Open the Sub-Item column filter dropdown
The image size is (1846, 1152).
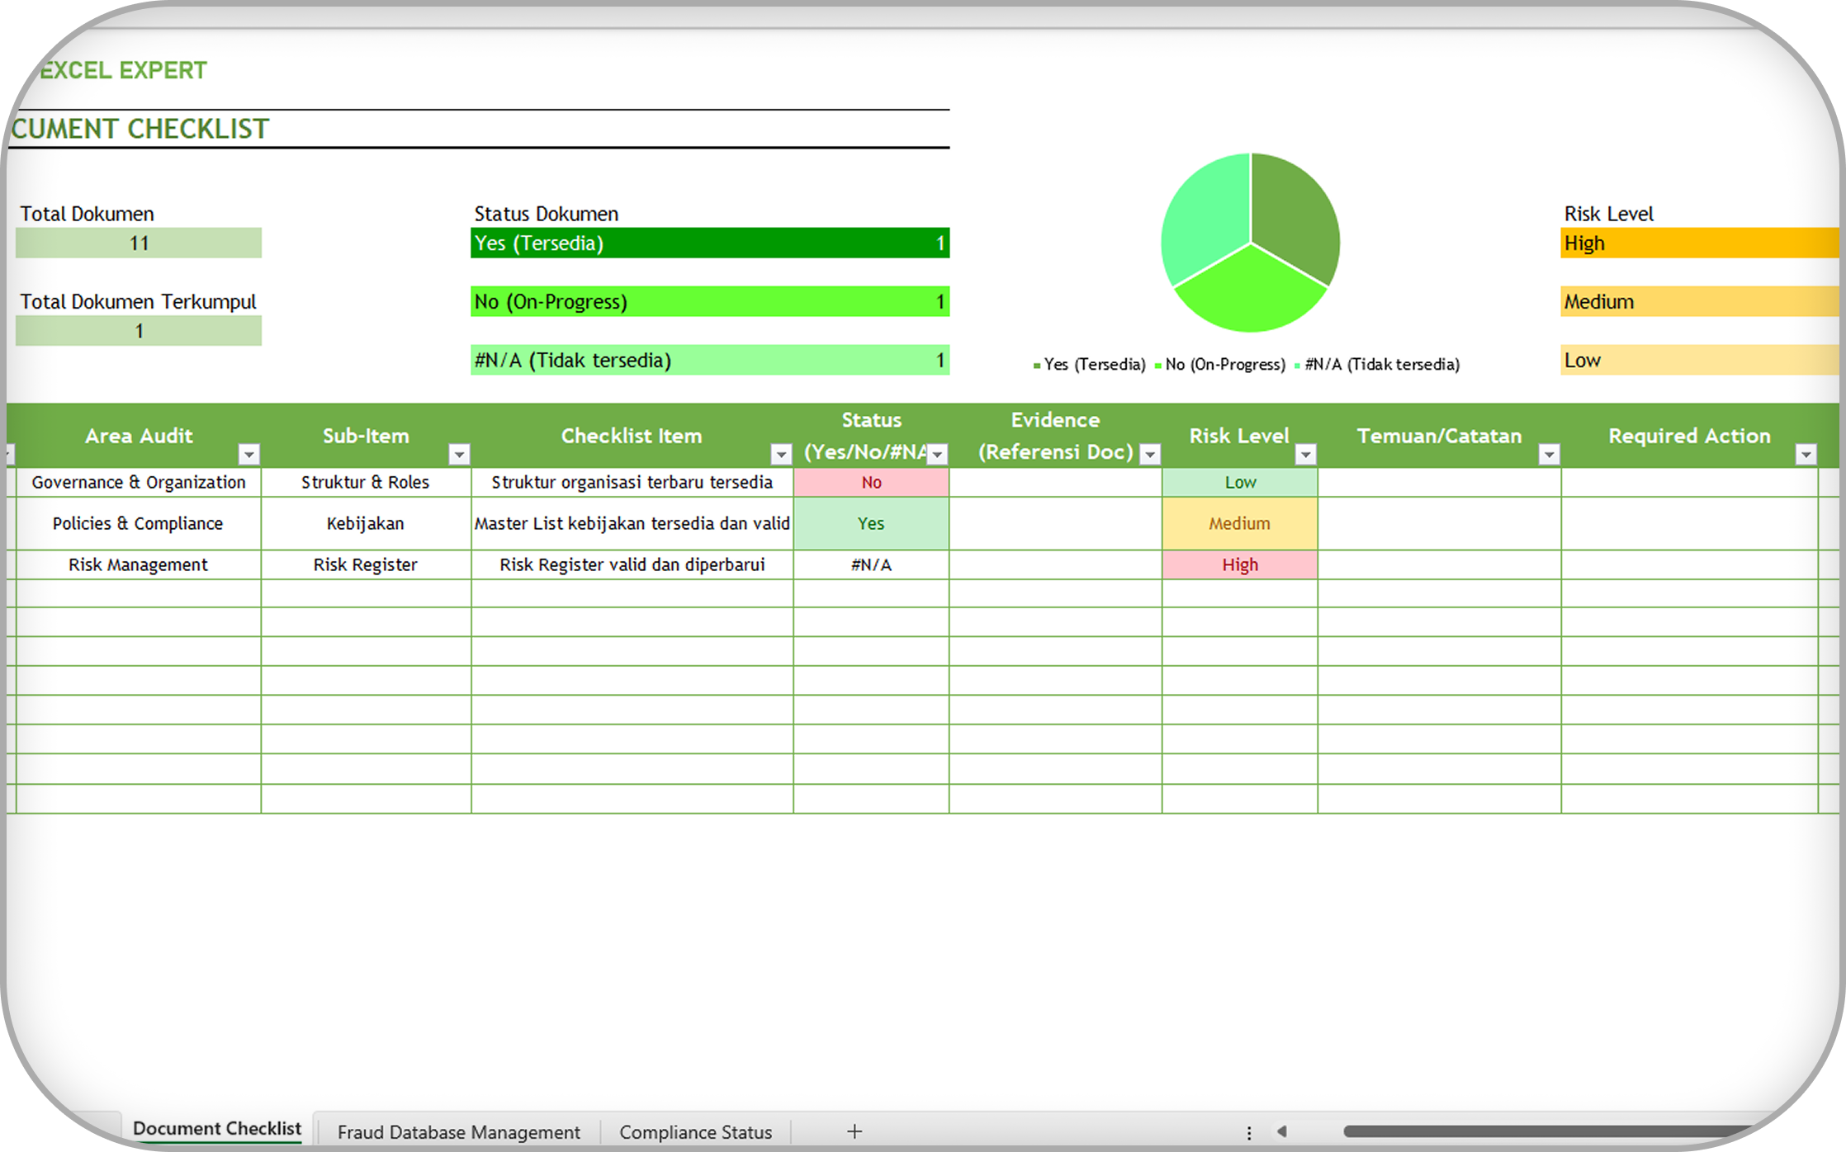(x=459, y=454)
